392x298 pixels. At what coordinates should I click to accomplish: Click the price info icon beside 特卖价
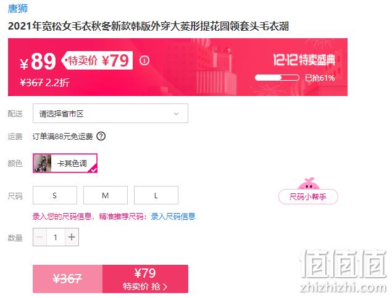click(x=144, y=60)
